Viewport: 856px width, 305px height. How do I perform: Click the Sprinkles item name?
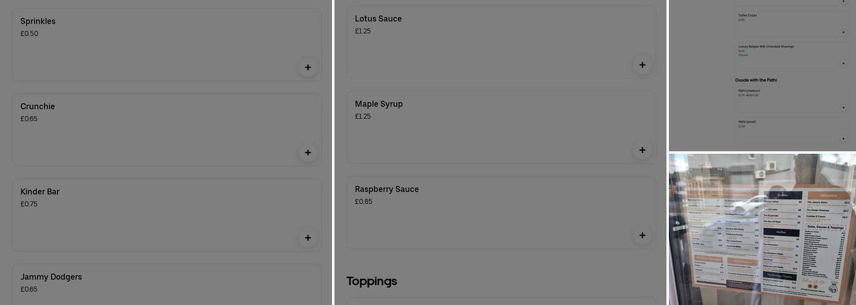pyautogui.click(x=38, y=21)
